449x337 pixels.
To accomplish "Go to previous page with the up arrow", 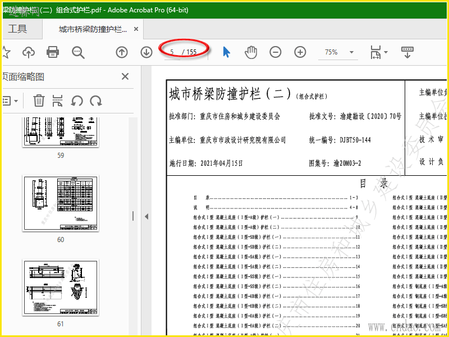I will 122,52.
